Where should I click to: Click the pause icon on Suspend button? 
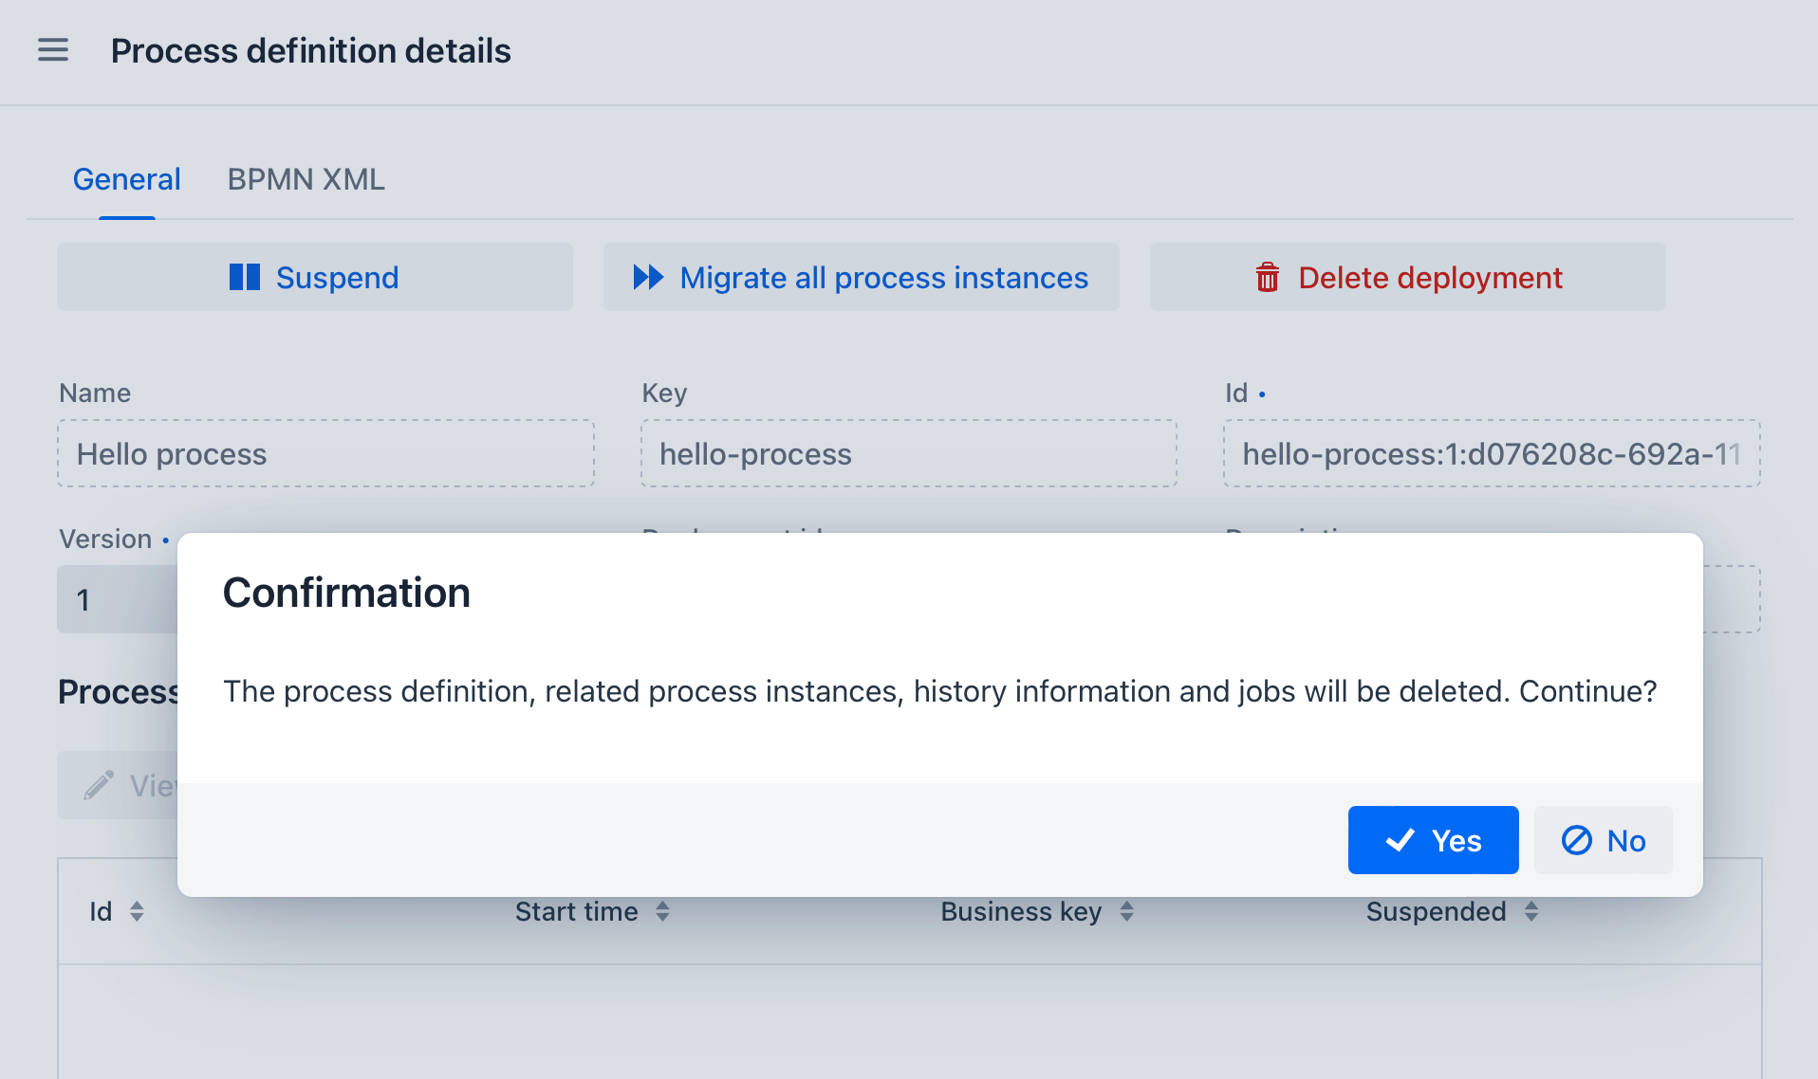[244, 277]
